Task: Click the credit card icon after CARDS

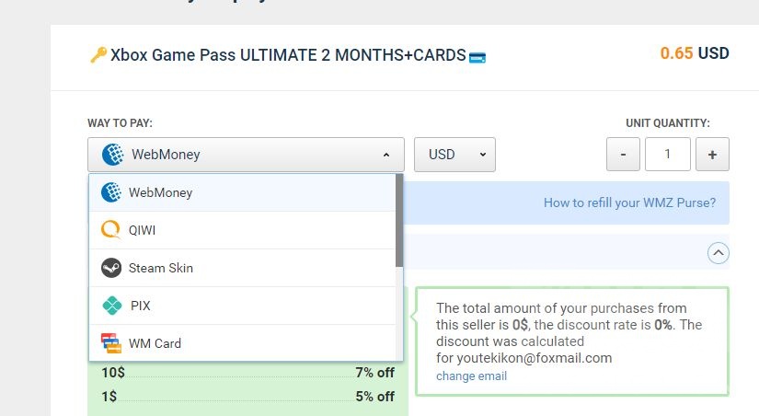Action: point(477,57)
